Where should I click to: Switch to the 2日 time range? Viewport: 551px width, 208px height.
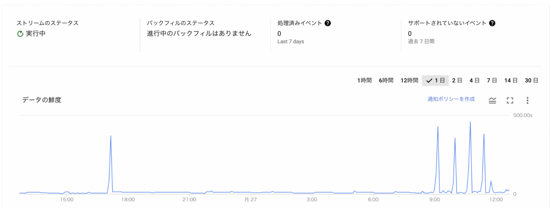coord(457,80)
